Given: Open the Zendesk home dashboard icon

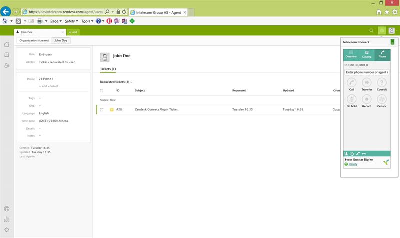Looking at the screenshot, I should (7, 44).
